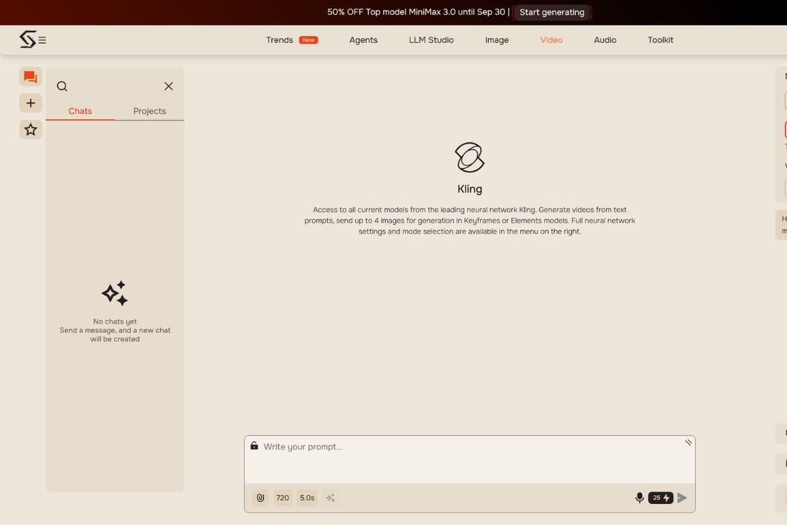Click the New badge next to Trends
Viewport: 787px width, 525px height.
point(308,40)
